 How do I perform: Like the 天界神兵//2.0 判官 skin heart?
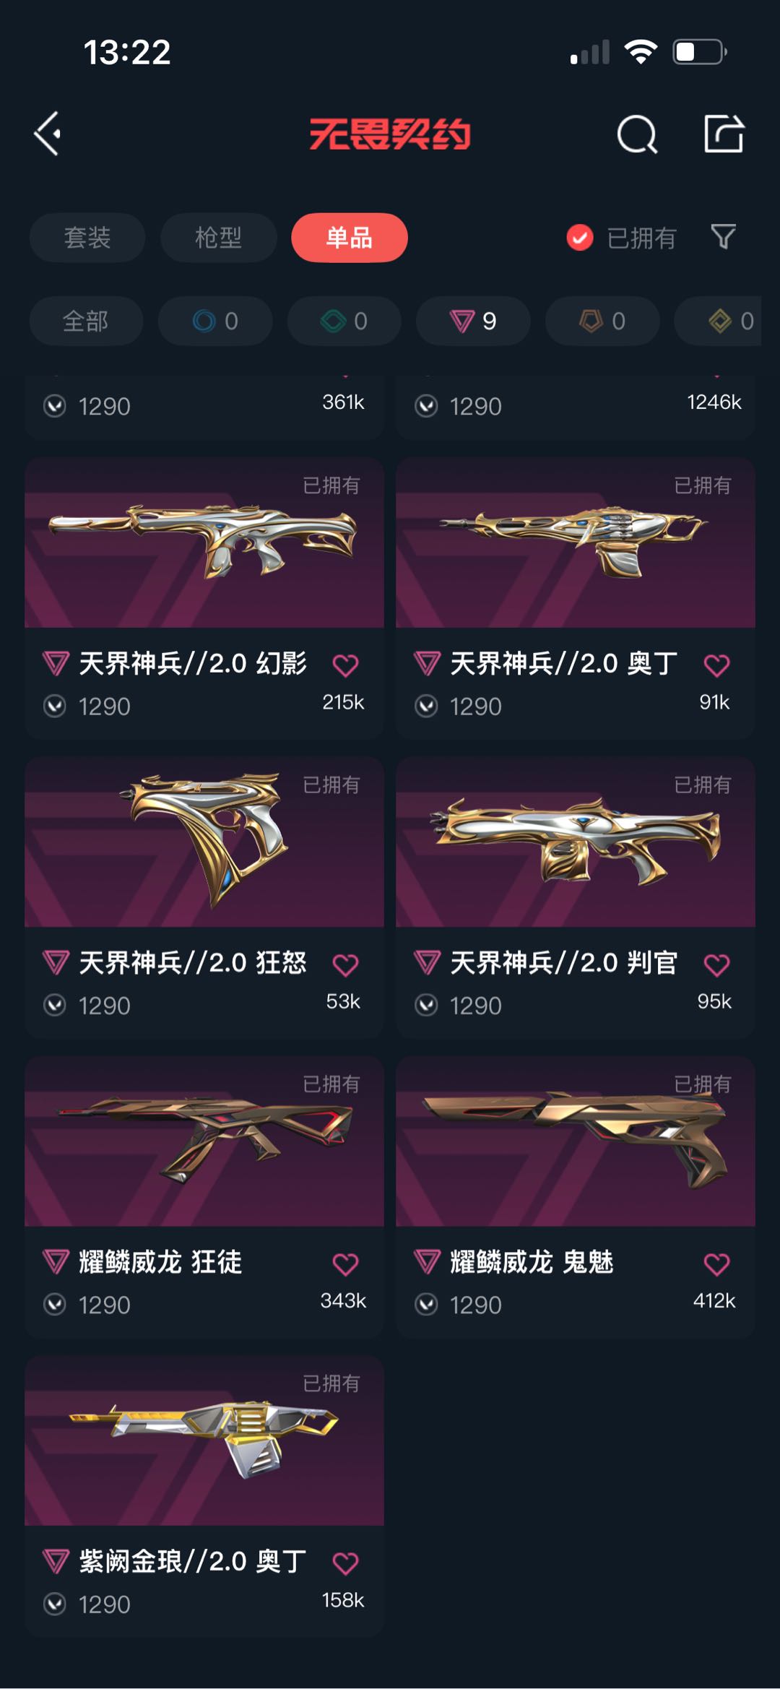click(x=716, y=964)
